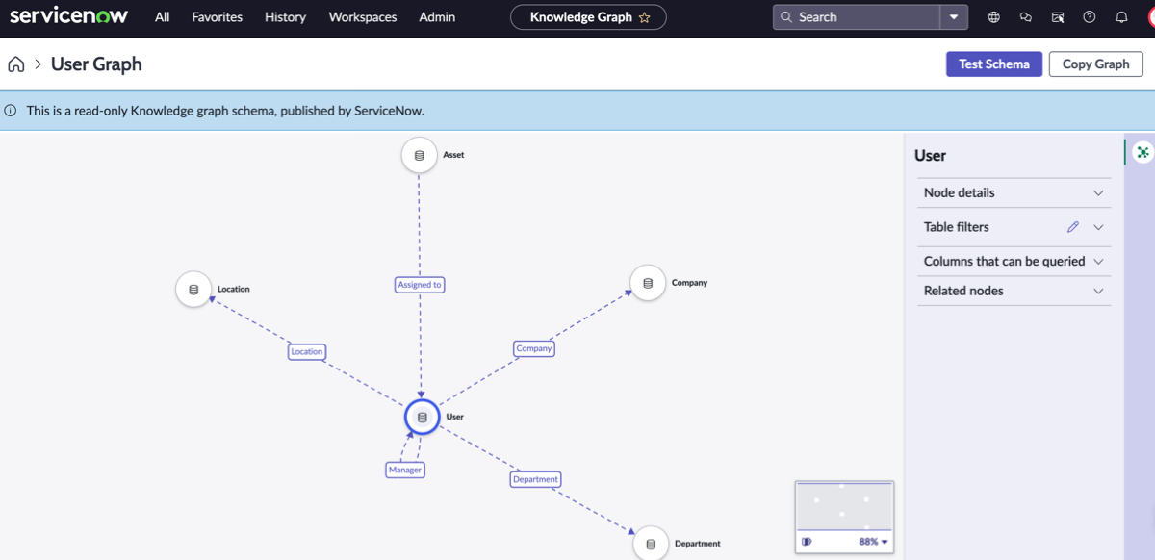The width and height of the screenshot is (1155, 560).
Task: Open the notifications bell
Action: point(1121,17)
